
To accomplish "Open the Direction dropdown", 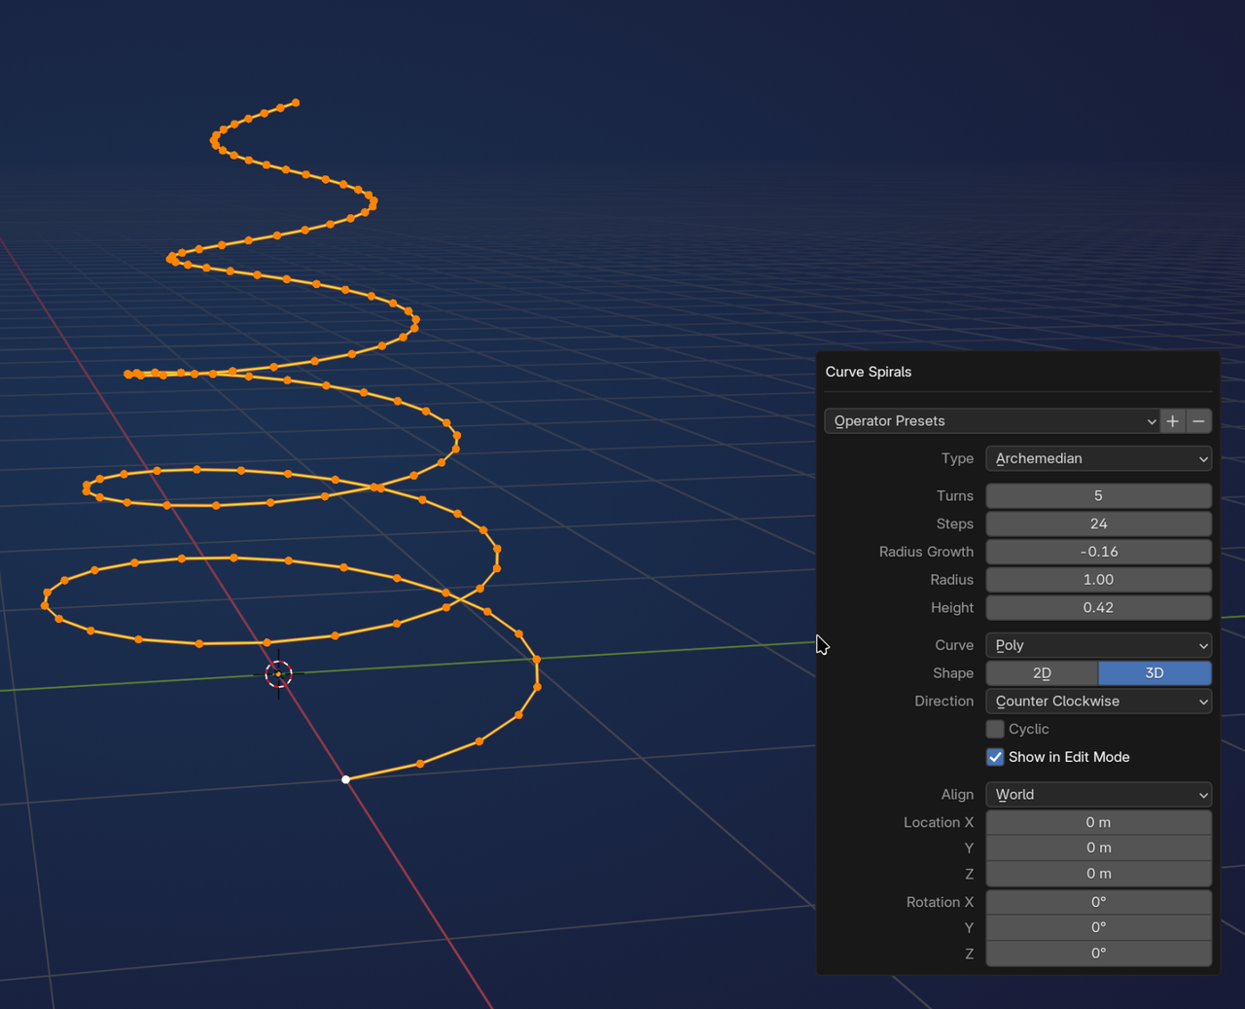I will pyautogui.click(x=1099, y=702).
